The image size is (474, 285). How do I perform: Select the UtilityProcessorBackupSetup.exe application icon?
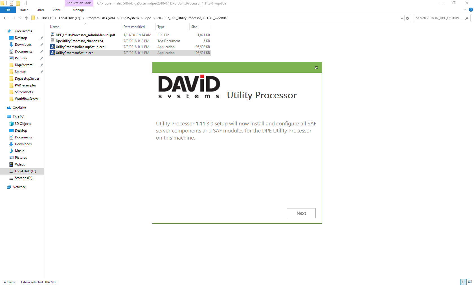pos(52,47)
